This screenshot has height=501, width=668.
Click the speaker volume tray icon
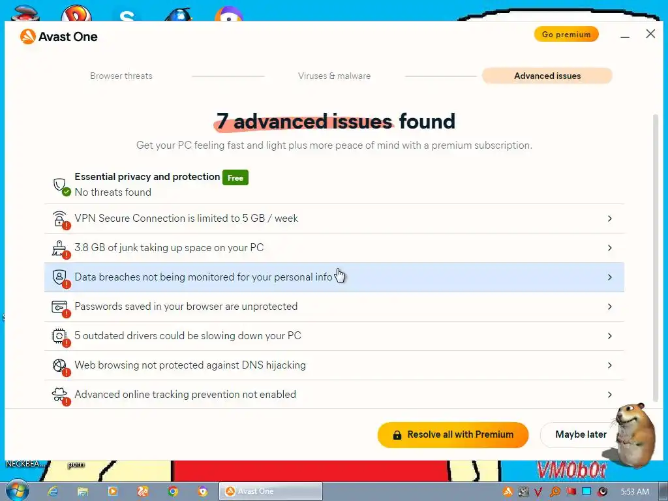[x=602, y=492]
